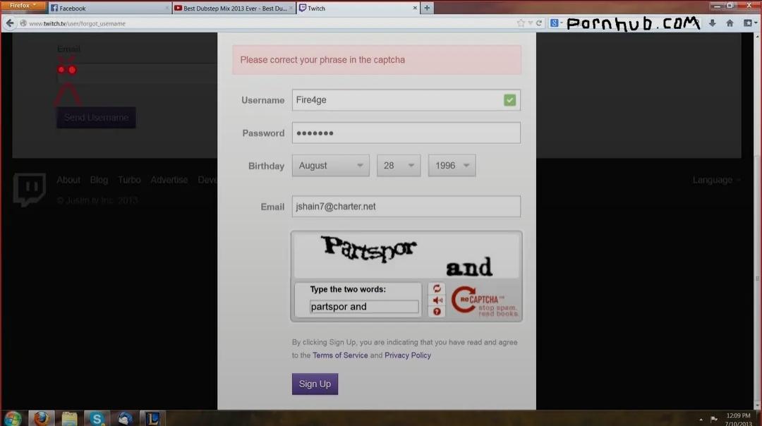Go to the Firefox home page icon

tap(730, 23)
